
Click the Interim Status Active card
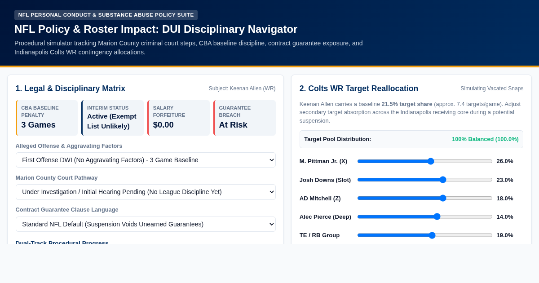point(113,118)
